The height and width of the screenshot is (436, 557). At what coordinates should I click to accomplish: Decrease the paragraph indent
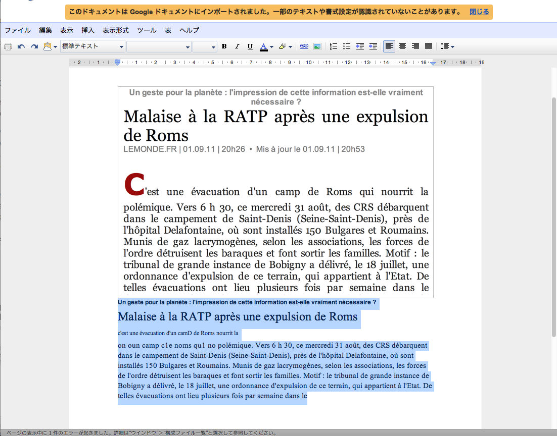click(360, 46)
